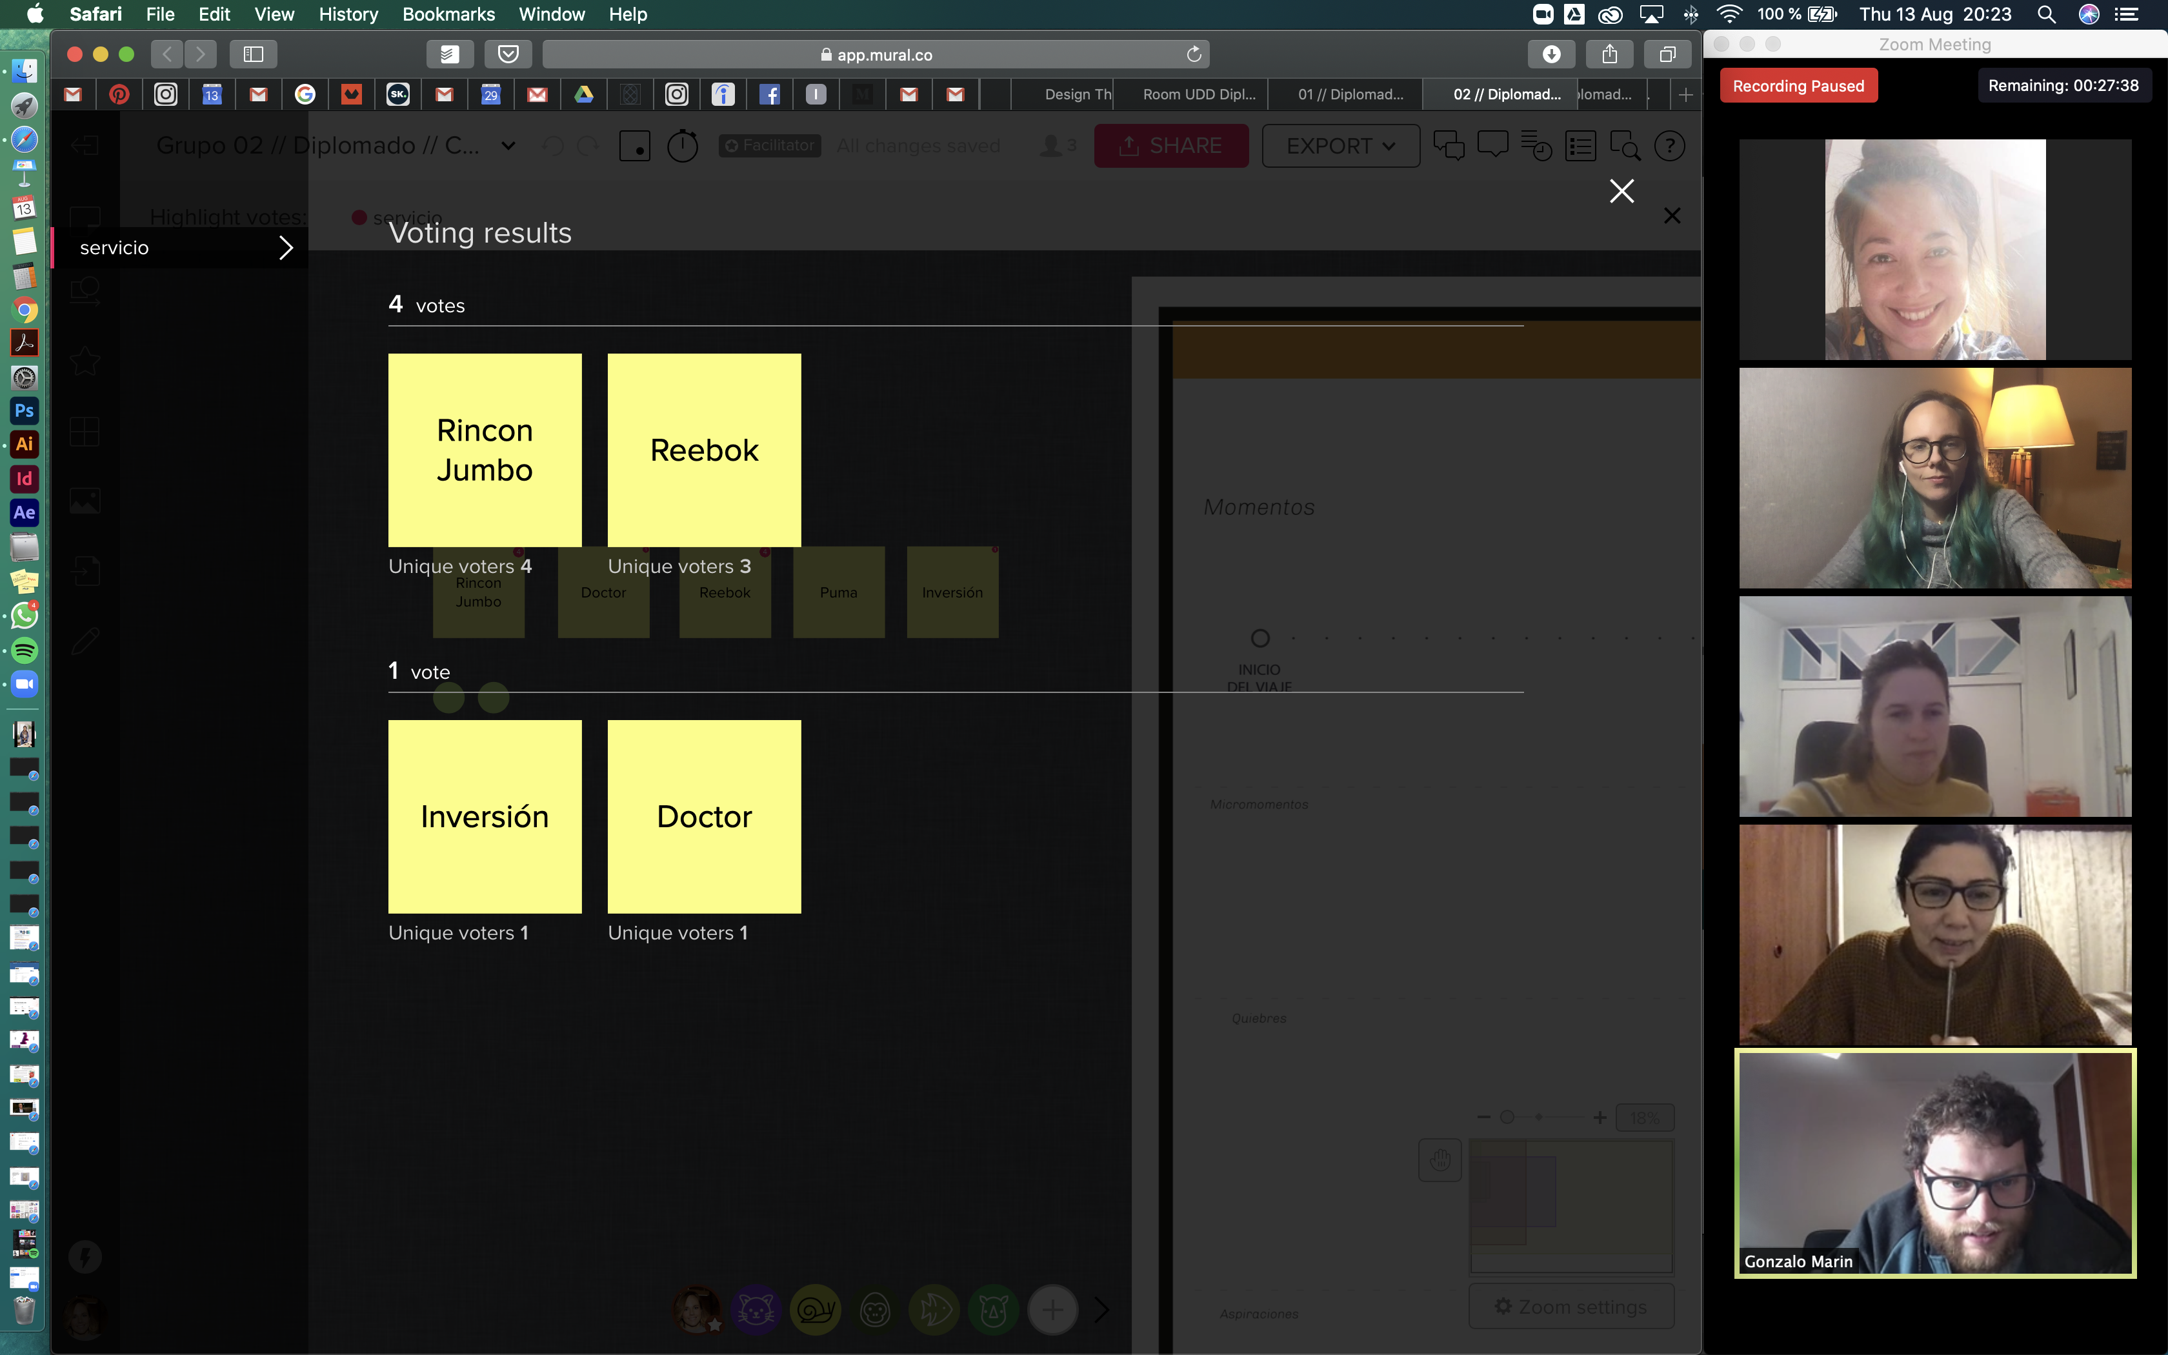Click the zoom in plus icon
Viewport: 2168px width, 1355px height.
[x=1599, y=1117]
